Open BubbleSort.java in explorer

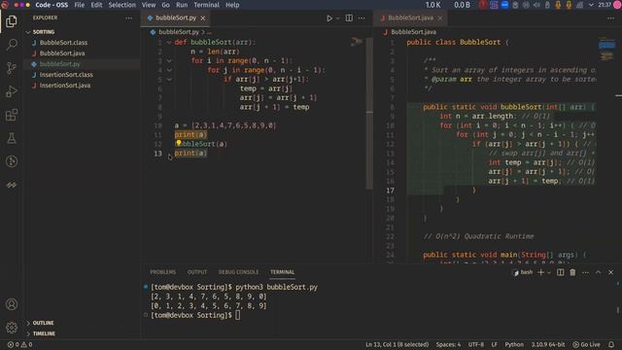[82, 53]
